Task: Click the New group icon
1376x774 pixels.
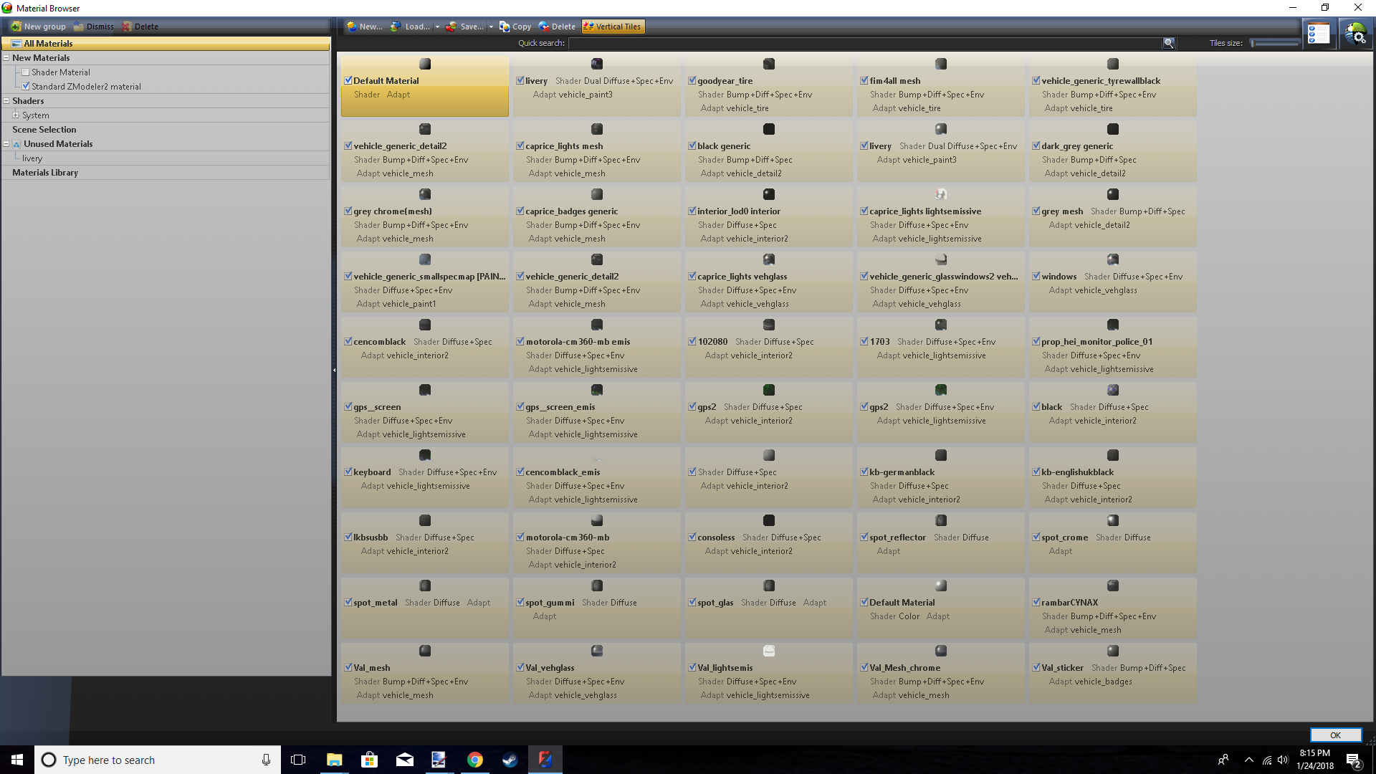Action: 16,27
